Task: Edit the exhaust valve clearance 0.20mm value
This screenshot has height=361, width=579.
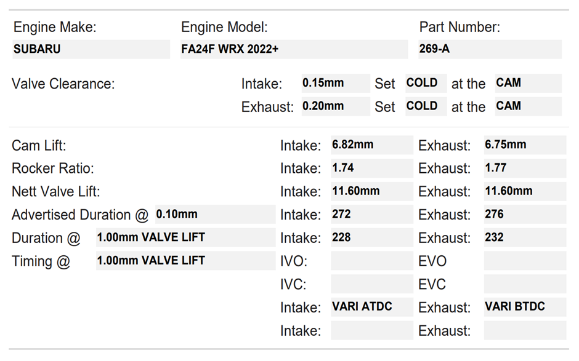Action: point(335,106)
